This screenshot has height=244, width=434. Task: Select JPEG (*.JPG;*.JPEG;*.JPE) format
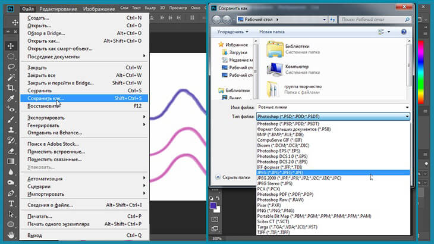point(333,173)
